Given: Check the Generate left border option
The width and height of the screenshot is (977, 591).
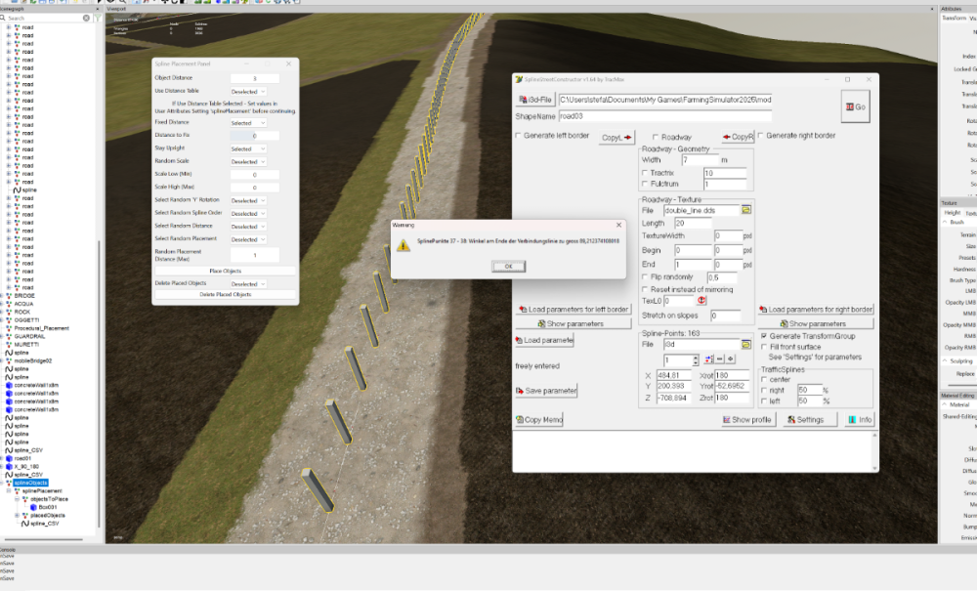Looking at the screenshot, I should tap(518, 136).
